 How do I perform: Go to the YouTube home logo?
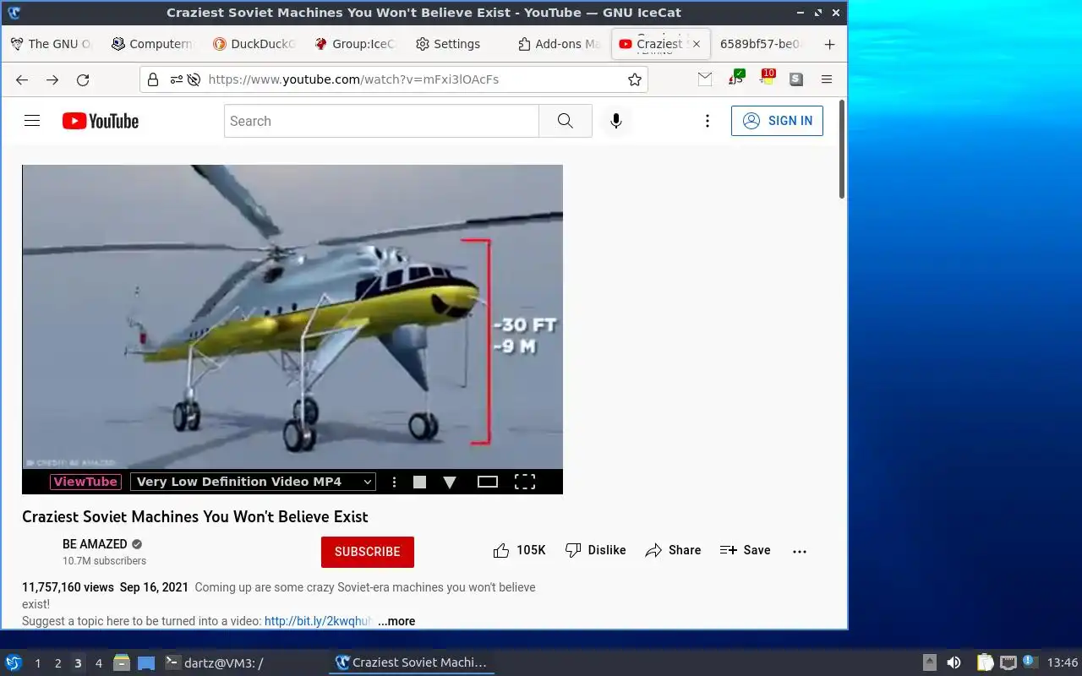(100, 121)
